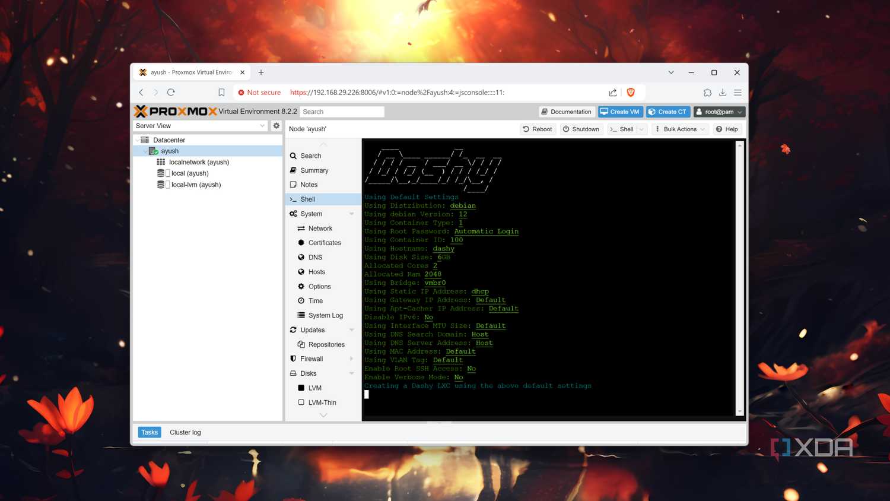
Task: Click in the Proxmox search field
Action: [x=342, y=112]
